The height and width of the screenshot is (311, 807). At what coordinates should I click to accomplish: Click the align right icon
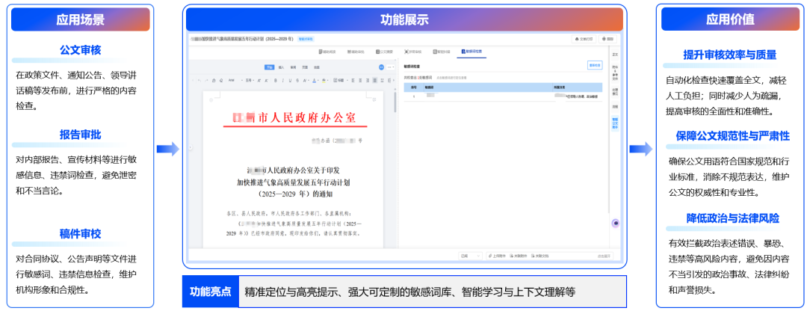point(368,80)
